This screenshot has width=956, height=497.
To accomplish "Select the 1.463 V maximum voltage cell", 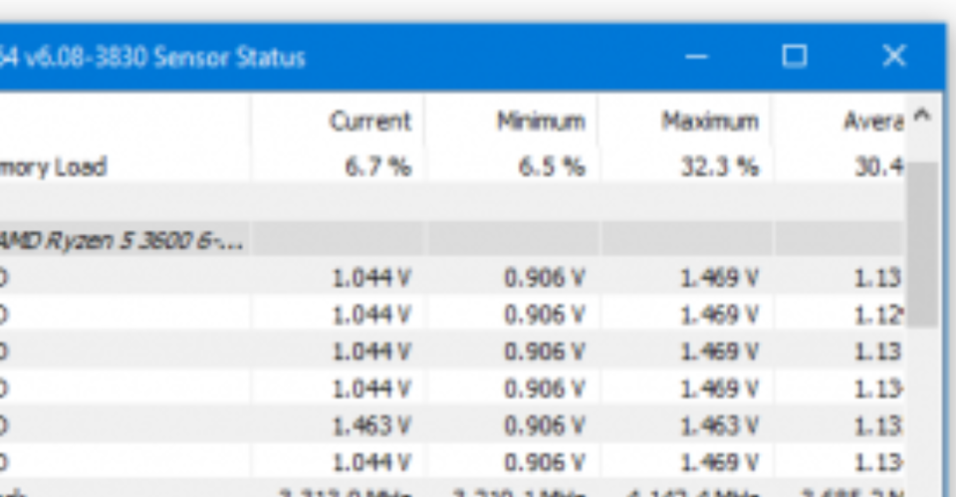I will tap(719, 425).
